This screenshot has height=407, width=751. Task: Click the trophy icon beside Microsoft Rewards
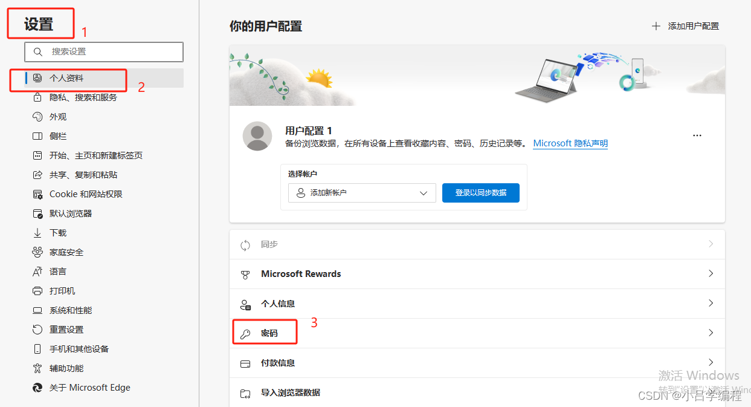(x=245, y=275)
